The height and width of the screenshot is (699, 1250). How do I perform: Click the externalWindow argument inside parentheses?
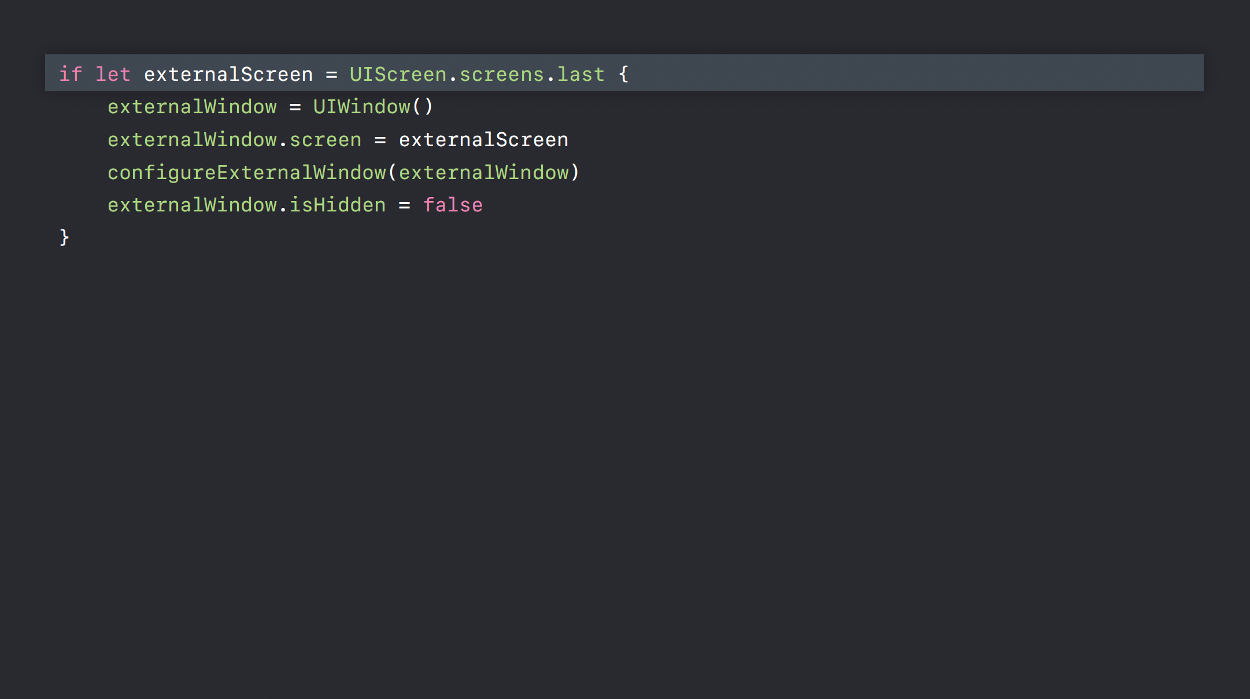pyautogui.click(x=483, y=173)
